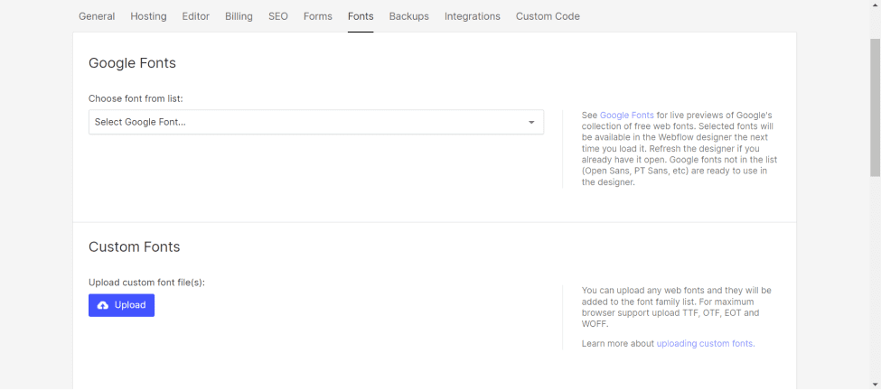Go to the Billing tab
881x390 pixels.
tap(239, 16)
